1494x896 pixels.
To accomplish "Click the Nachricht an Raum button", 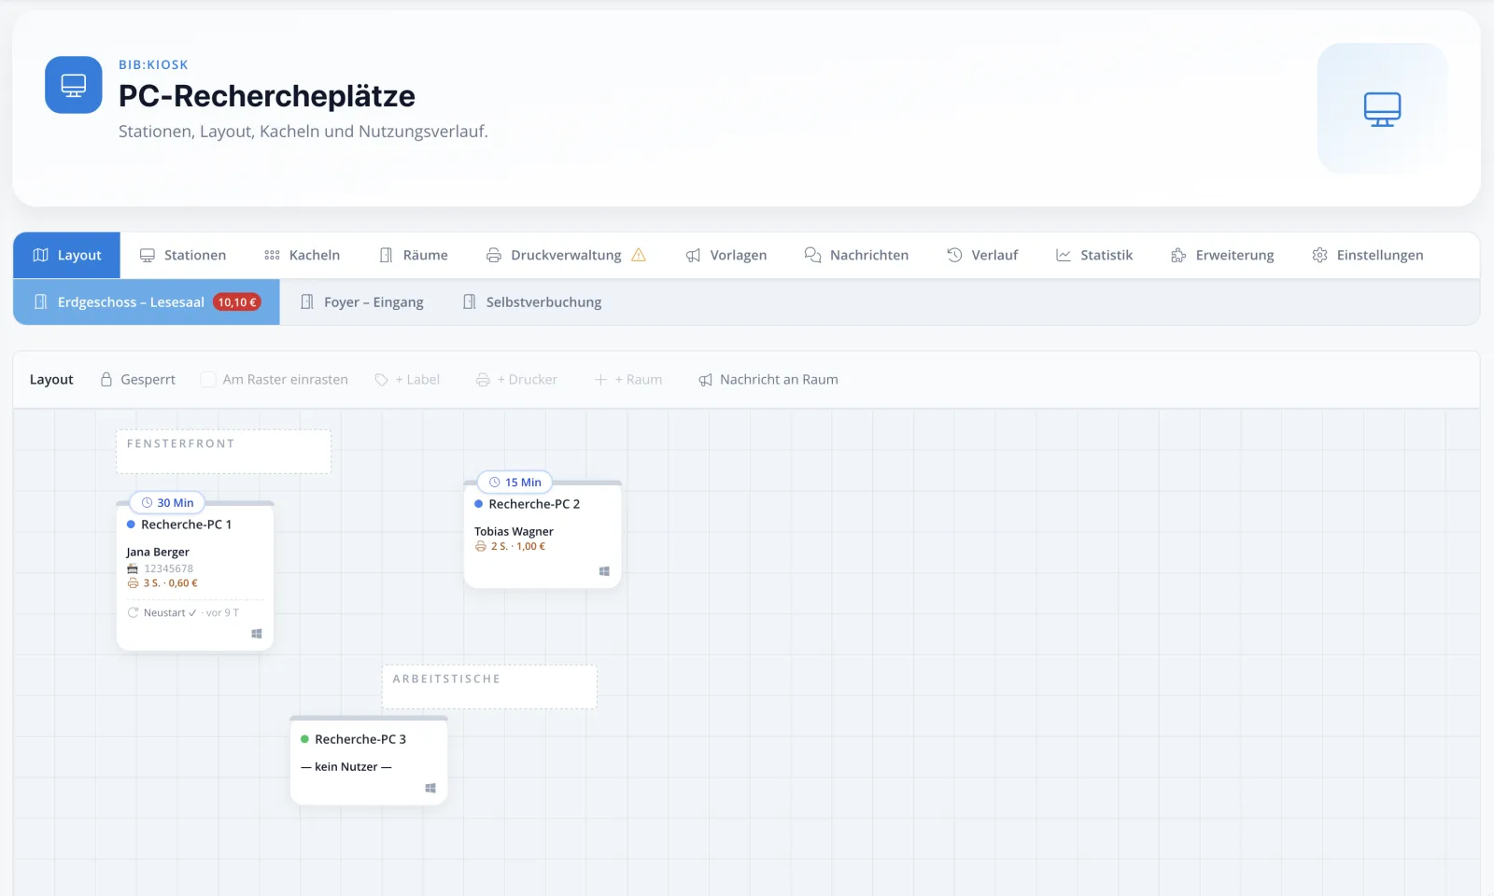I will tap(768, 380).
